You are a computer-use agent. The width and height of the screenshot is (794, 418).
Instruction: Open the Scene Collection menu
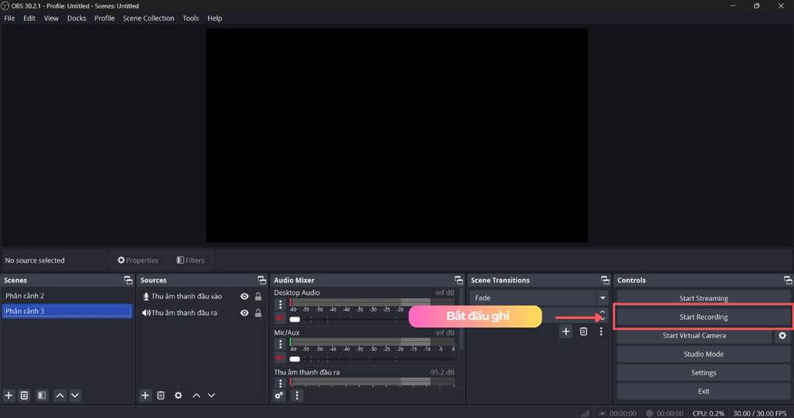[x=148, y=19]
